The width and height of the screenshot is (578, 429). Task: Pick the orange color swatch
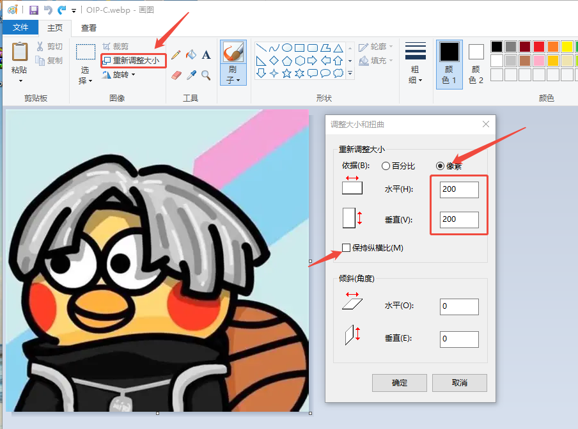[x=553, y=47]
